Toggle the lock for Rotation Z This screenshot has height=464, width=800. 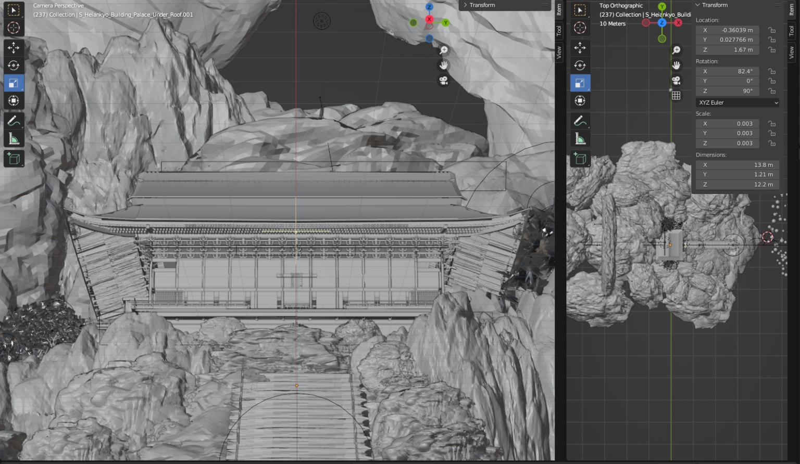(772, 91)
